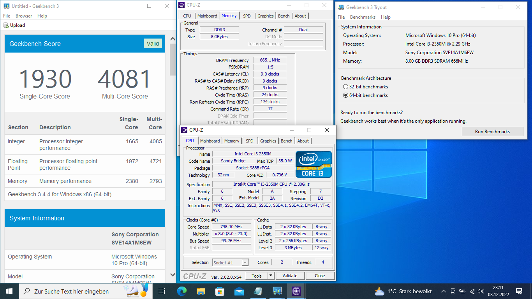The height and width of the screenshot is (299, 532).
Task: Switch to Mainboard tab in front CPU-Z
Action: [x=210, y=141]
